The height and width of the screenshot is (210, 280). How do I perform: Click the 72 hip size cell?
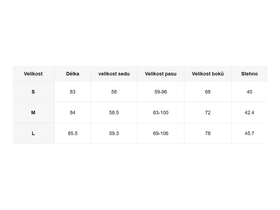208,113
